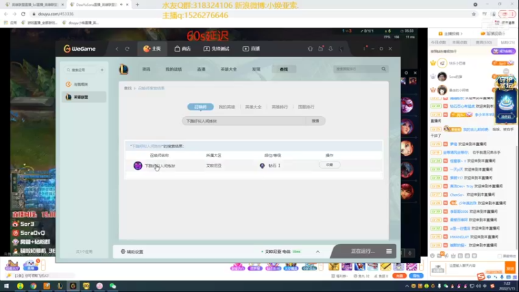Image resolution: width=519 pixels, height=292 pixels.
Task: Open the 英雄大全 menu in the game nav
Action: [229, 69]
